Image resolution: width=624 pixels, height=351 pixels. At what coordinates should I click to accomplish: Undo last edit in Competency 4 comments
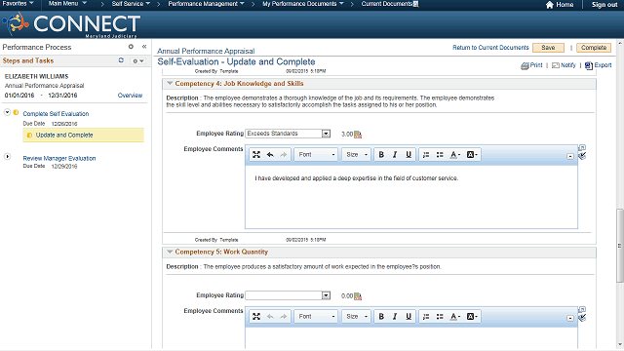tap(270, 155)
